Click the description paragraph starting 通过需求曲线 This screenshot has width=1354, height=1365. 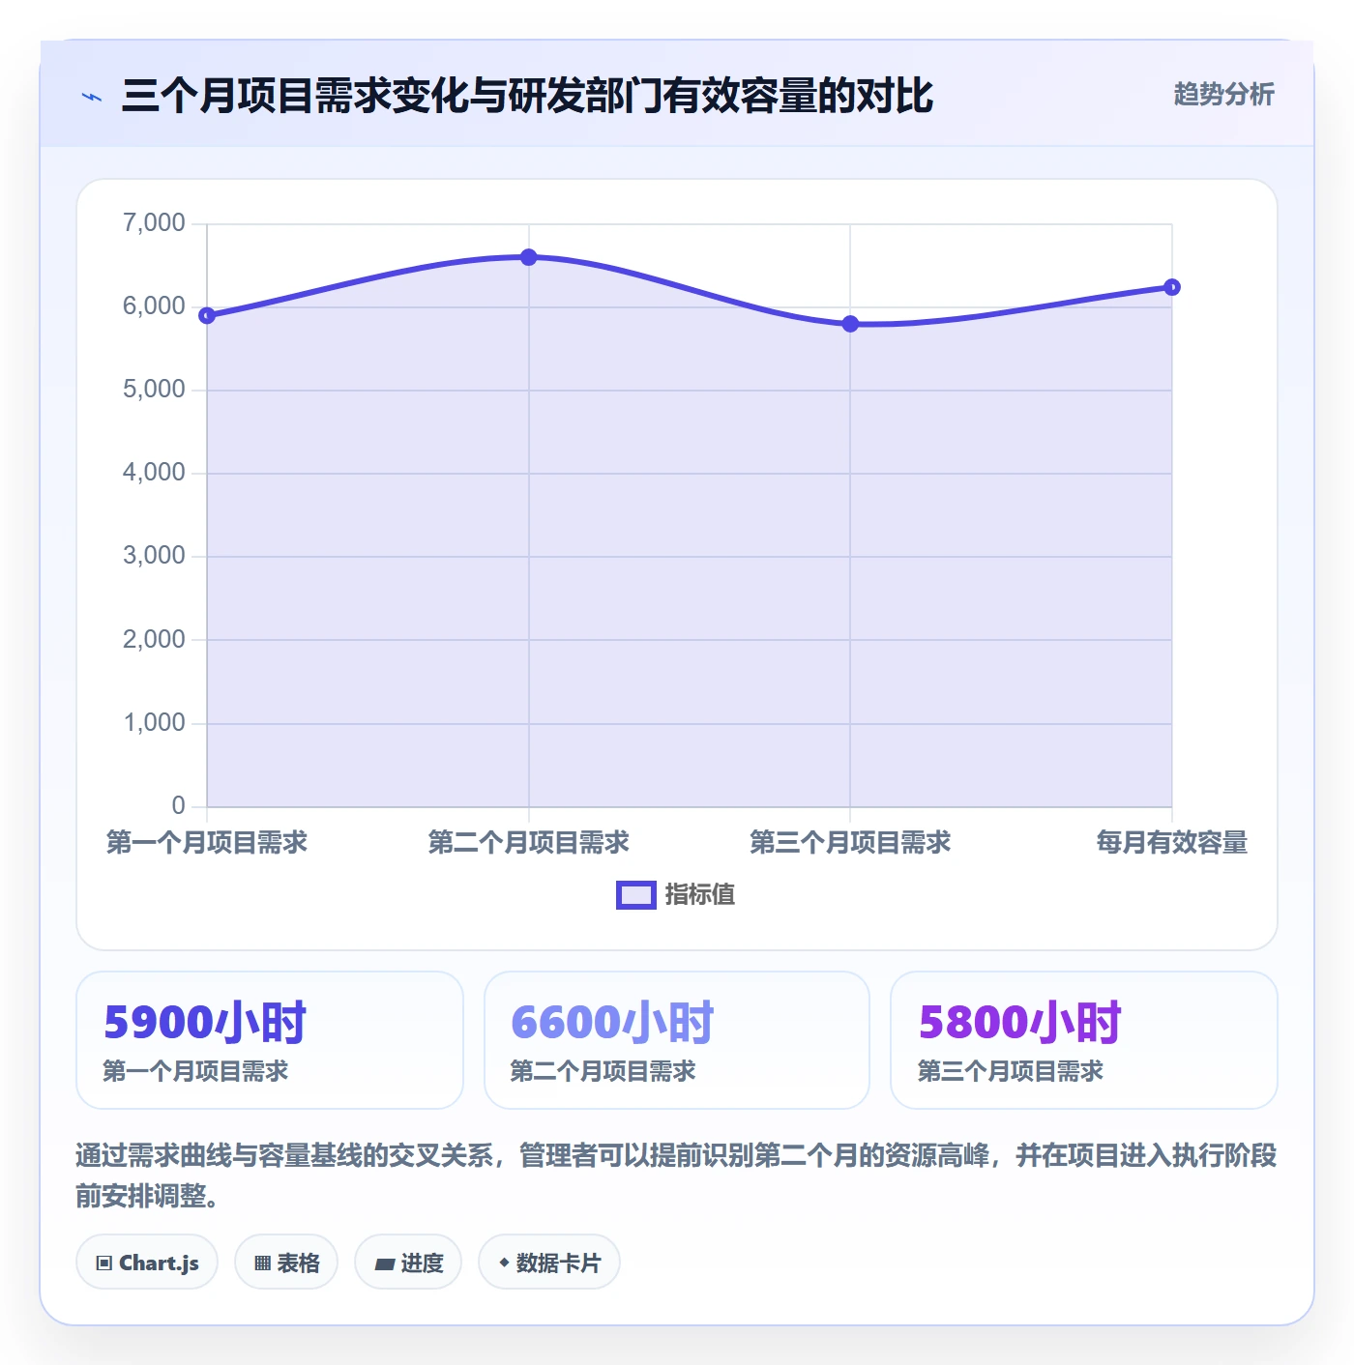click(676, 1176)
